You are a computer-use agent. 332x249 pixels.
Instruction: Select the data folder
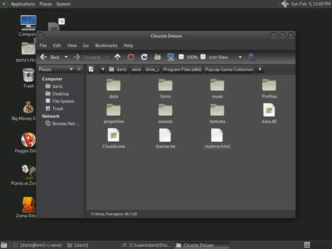113,89
